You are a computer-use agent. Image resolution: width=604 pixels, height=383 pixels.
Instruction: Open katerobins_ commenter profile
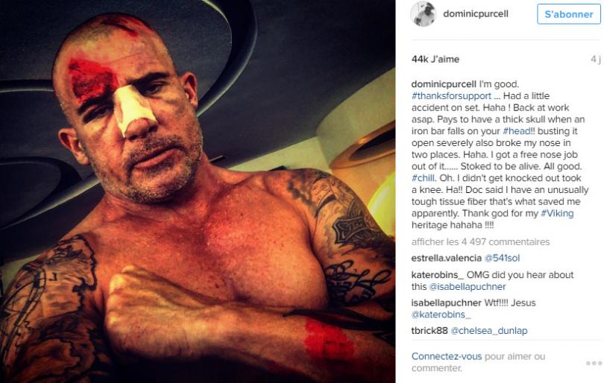[437, 275]
